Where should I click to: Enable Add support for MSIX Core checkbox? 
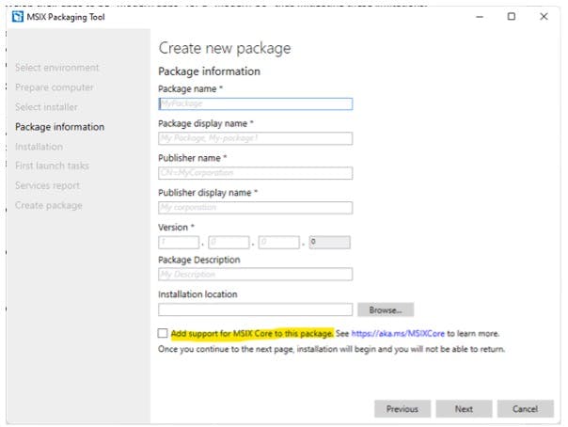pyautogui.click(x=163, y=333)
